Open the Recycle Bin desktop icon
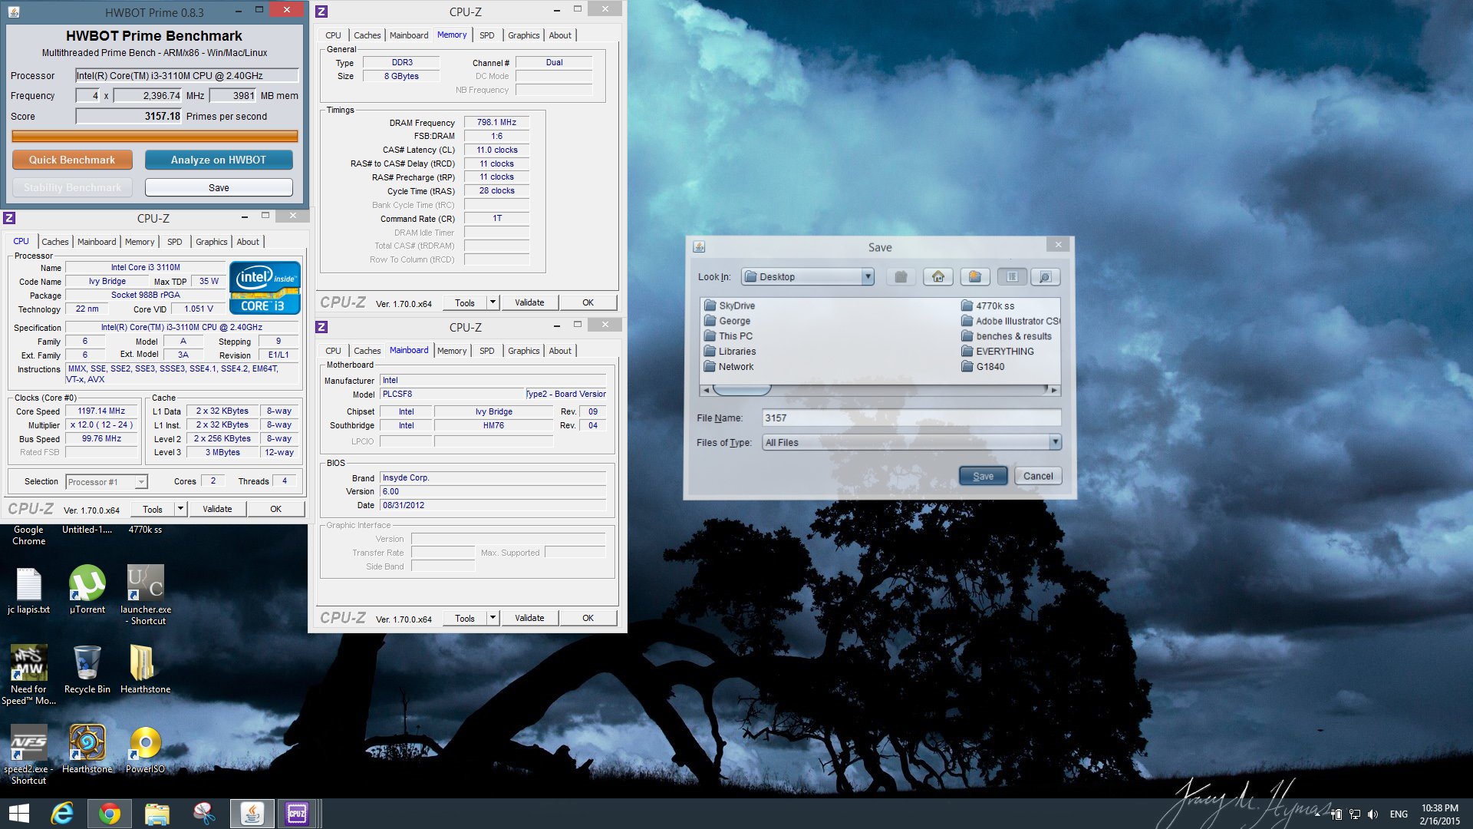The image size is (1473, 829). 87,669
